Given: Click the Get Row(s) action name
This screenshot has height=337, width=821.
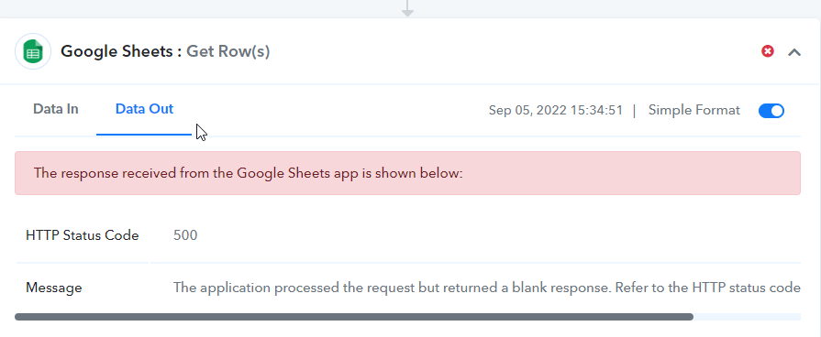Looking at the screenshot, I should coord(228,51).
